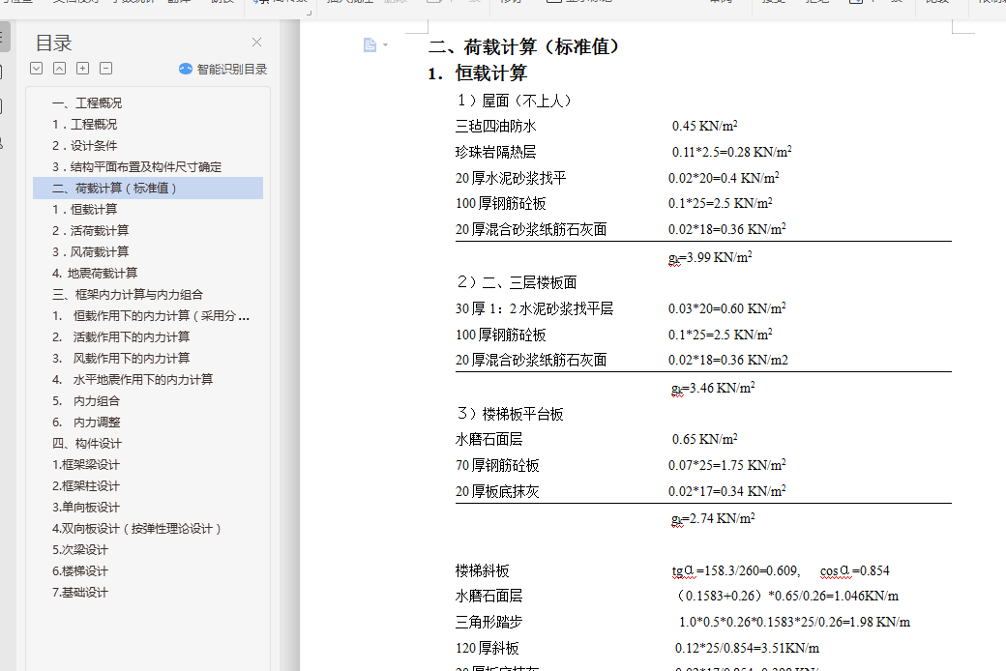
Task: Click the text 三毡四油防水
Action: [496, 126]
